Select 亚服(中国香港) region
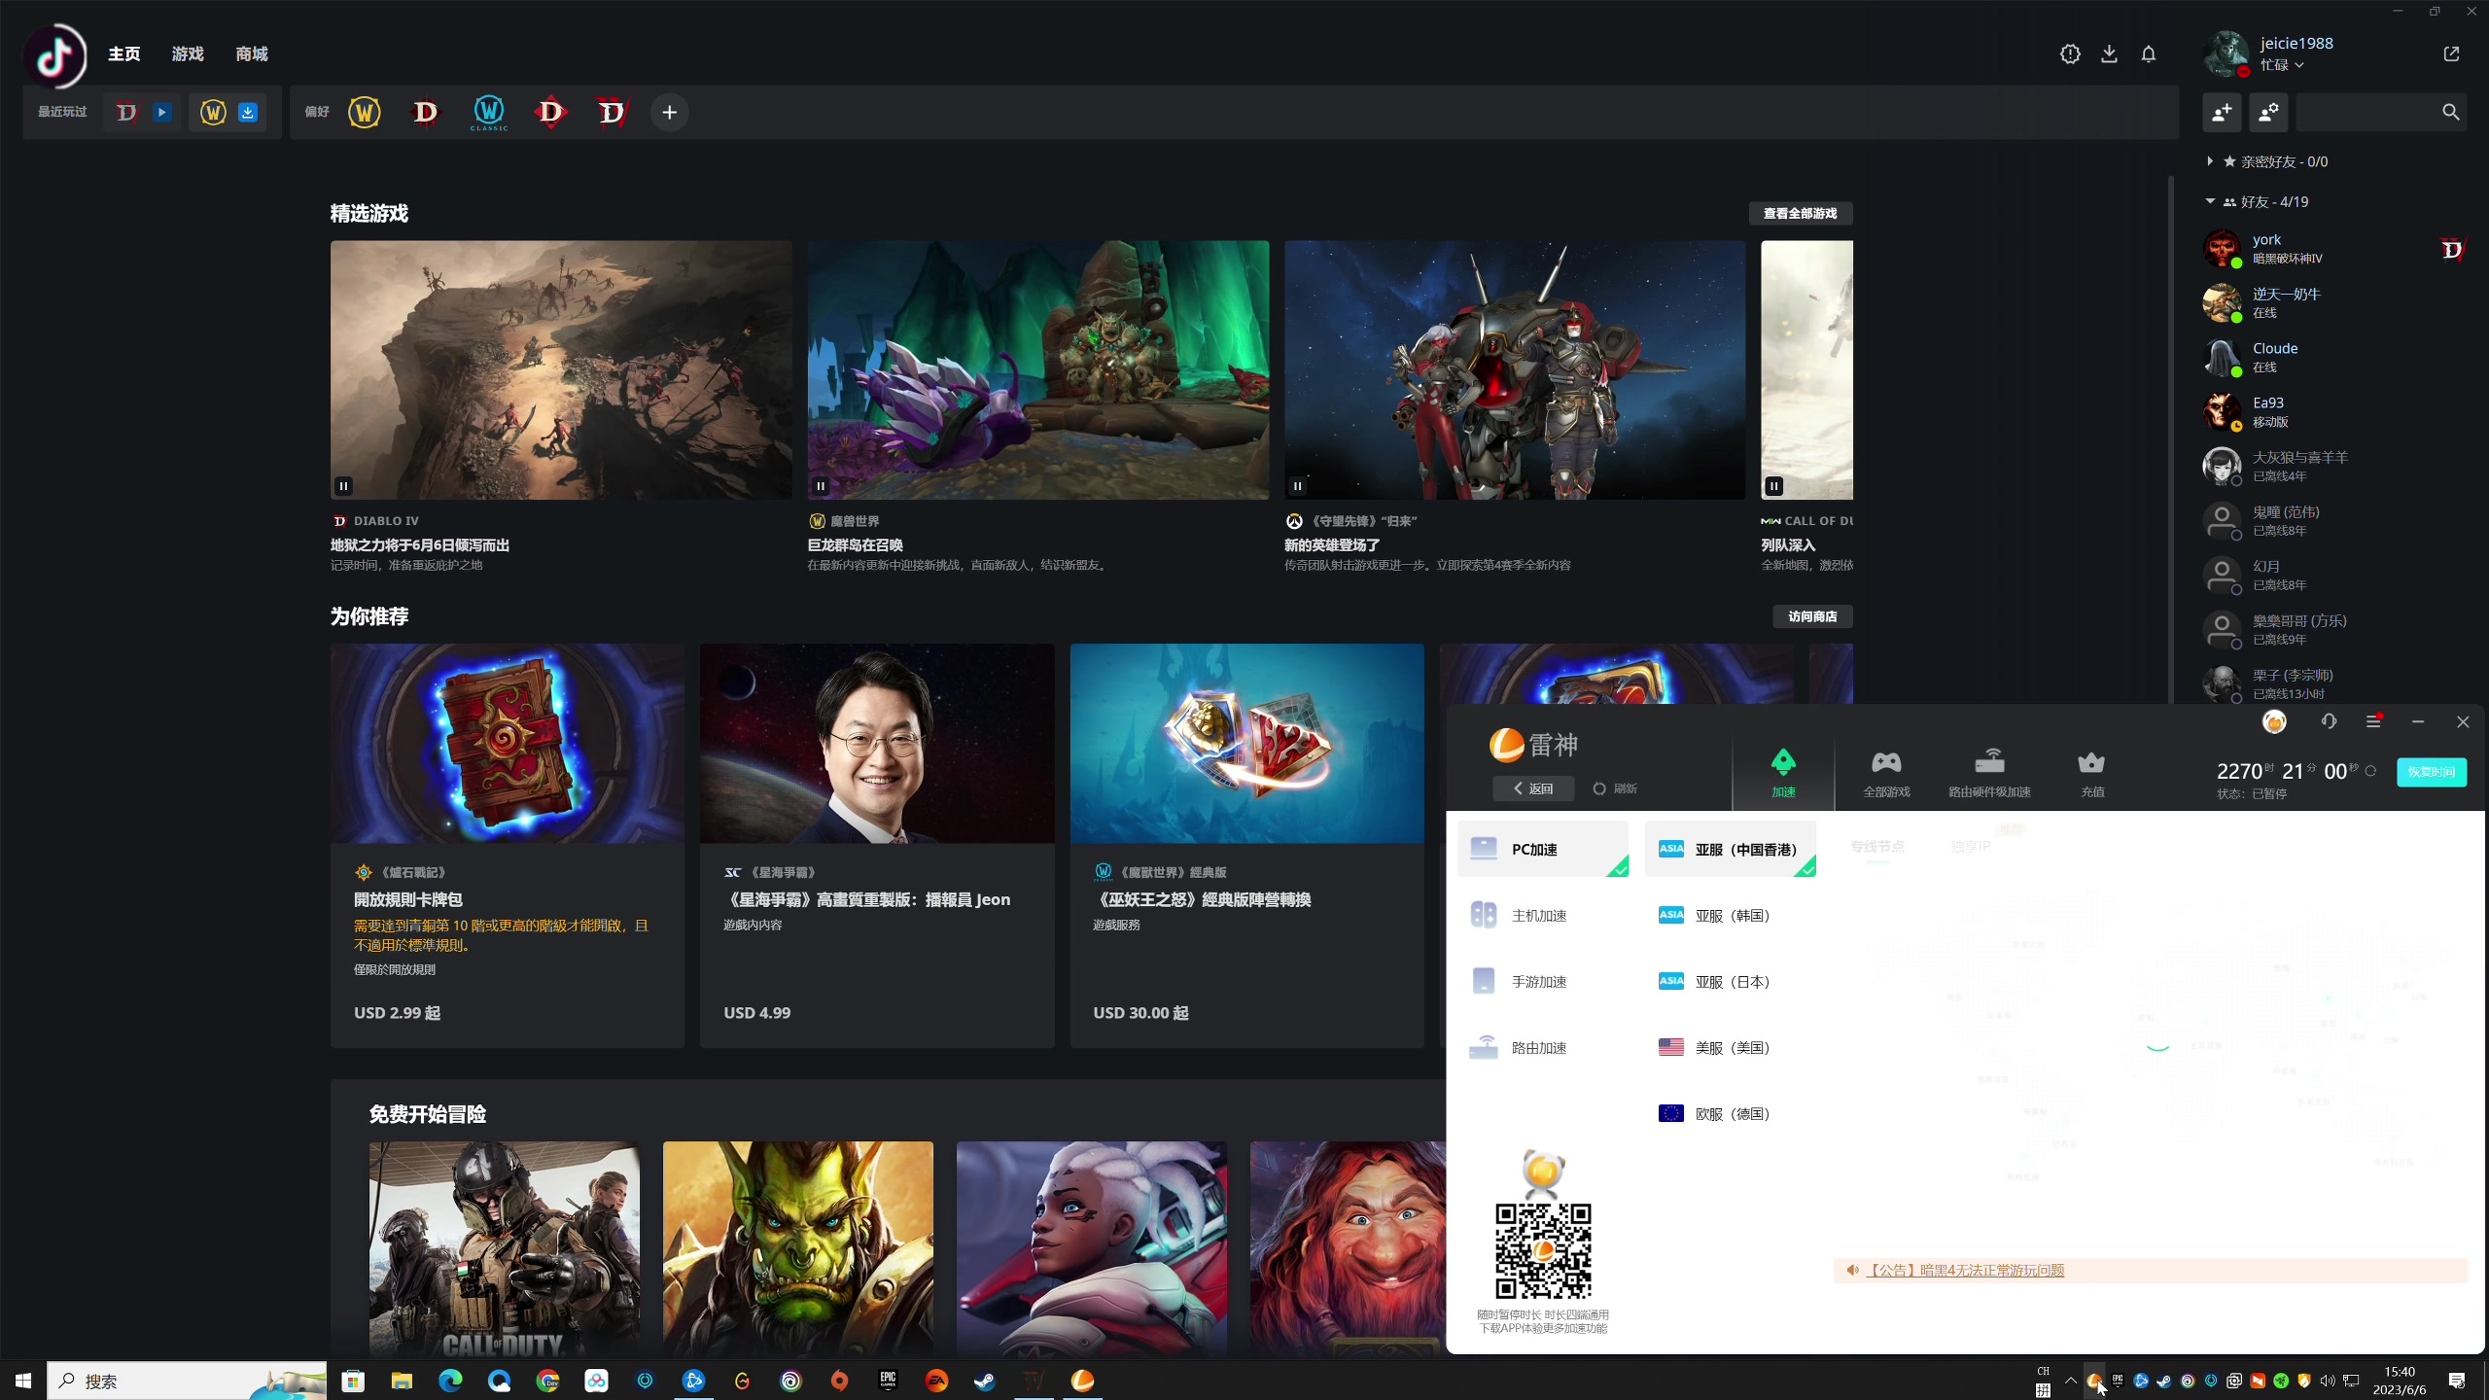The height and width of the screenshot is (1400, 2489). click(1731, 849)
